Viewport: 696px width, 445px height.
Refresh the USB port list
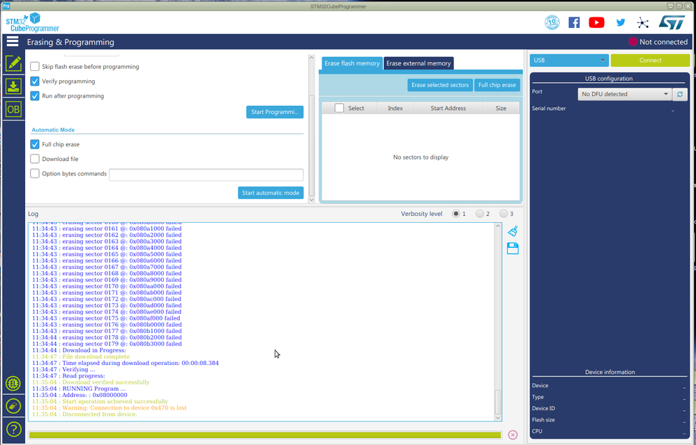click(679, 94)
